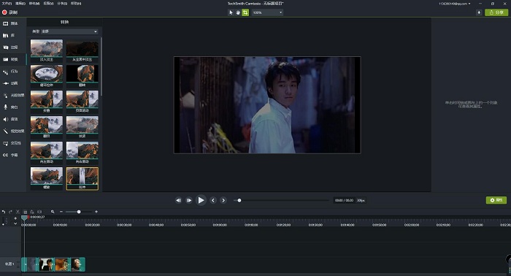Redo the action on timeline toolbar
This screenshot has width=511, height=276.
[10, 212]
